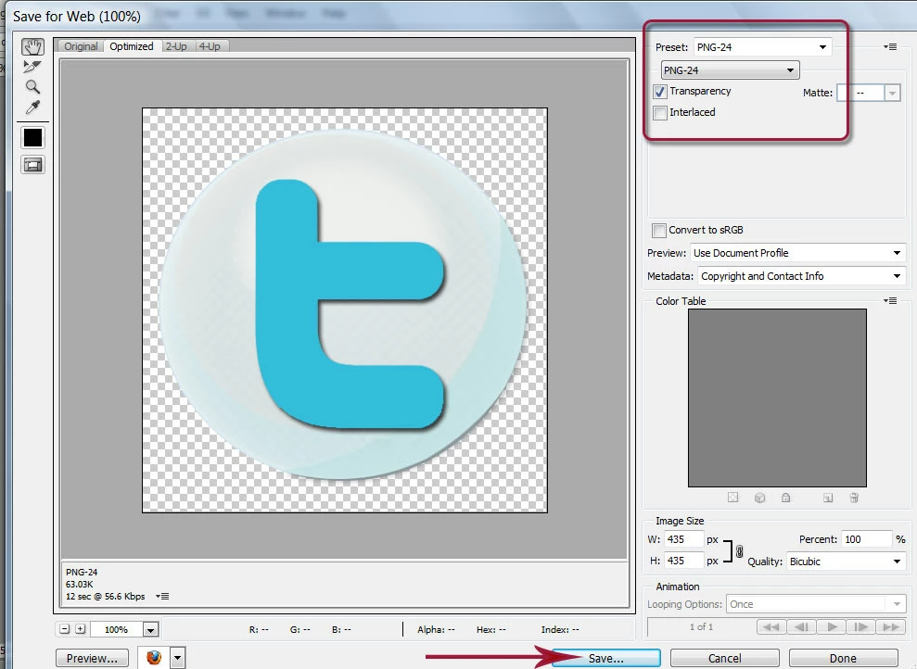Go to last animation frame

coord(891,627)
